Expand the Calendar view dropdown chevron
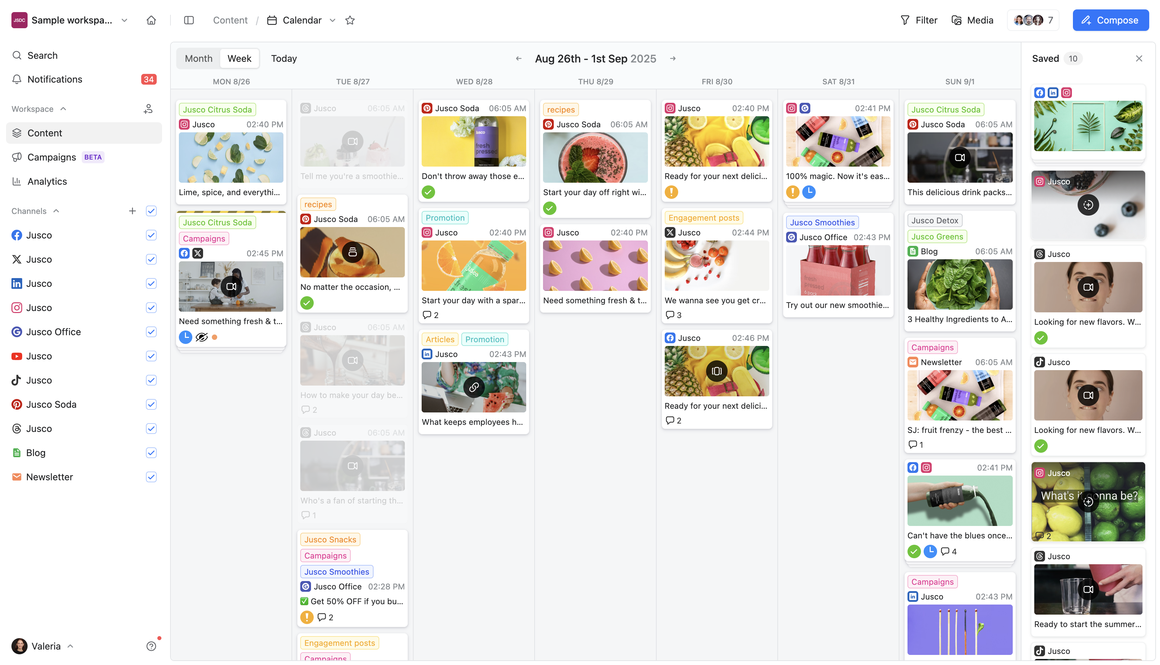1160x665 pixels. [x=333, y=20]
